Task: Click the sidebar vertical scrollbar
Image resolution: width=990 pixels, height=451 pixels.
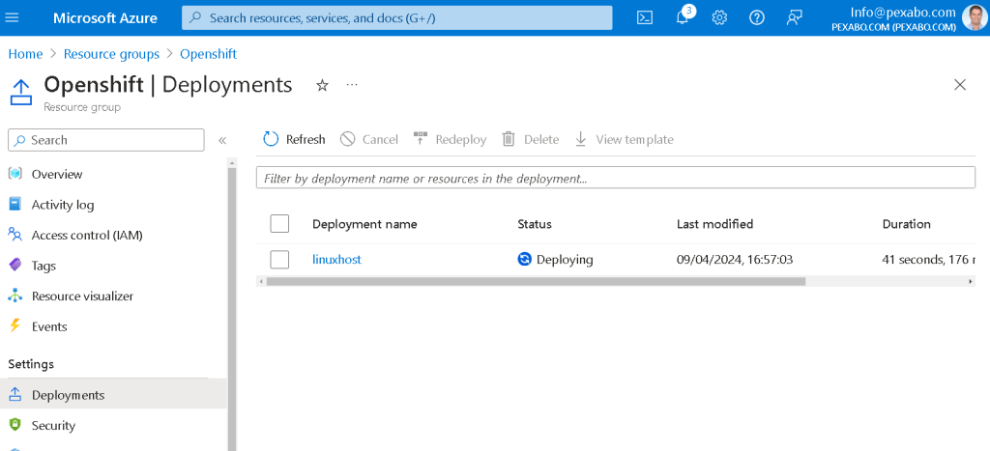Action: (232, 309)
